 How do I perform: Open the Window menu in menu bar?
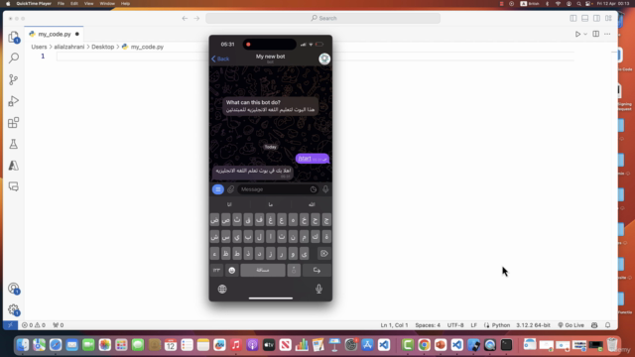(107, 4)
